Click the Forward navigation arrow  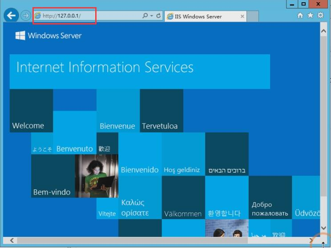click(26, 16)
